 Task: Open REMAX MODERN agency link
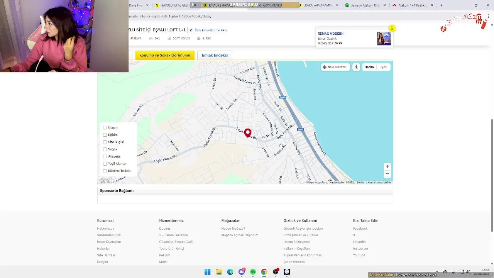tap(330, 34)
